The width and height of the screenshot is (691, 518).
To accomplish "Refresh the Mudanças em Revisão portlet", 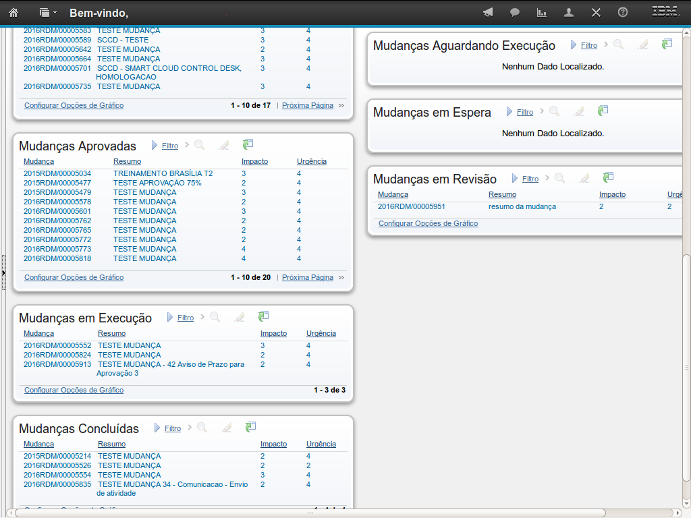I will tap(609, 177).
